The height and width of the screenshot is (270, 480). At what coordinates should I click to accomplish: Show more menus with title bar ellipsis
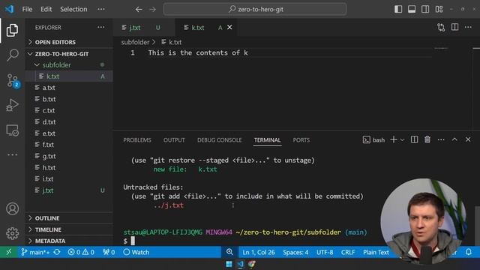(101, 9)
